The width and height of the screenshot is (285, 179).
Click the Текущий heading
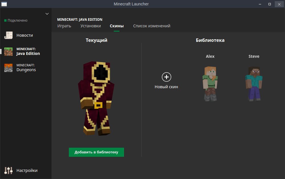(x=96, y=40)
